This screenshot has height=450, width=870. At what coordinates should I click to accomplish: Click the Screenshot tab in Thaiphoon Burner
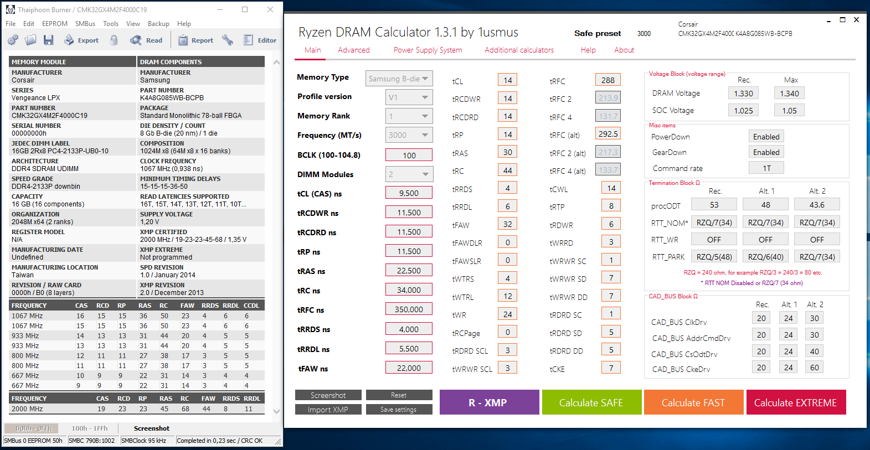152,428
